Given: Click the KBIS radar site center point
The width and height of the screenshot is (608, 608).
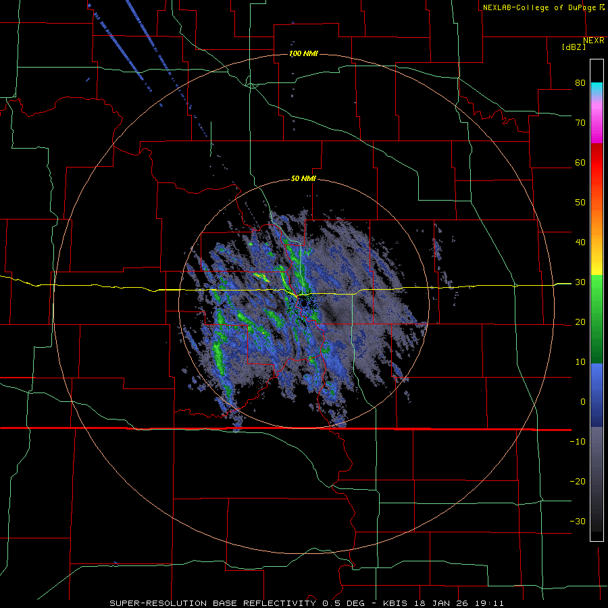Looking at the screenshot, I should tap(303, 302).
